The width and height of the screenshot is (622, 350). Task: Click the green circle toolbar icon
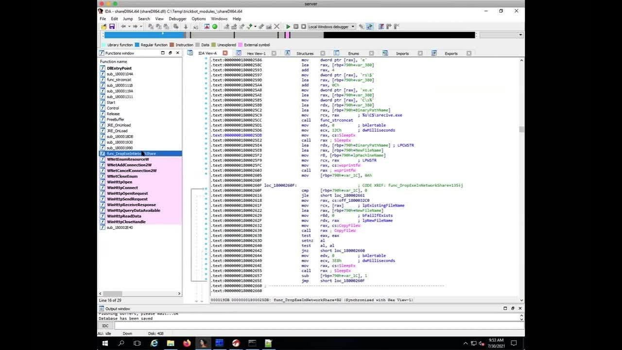point(215,26)
